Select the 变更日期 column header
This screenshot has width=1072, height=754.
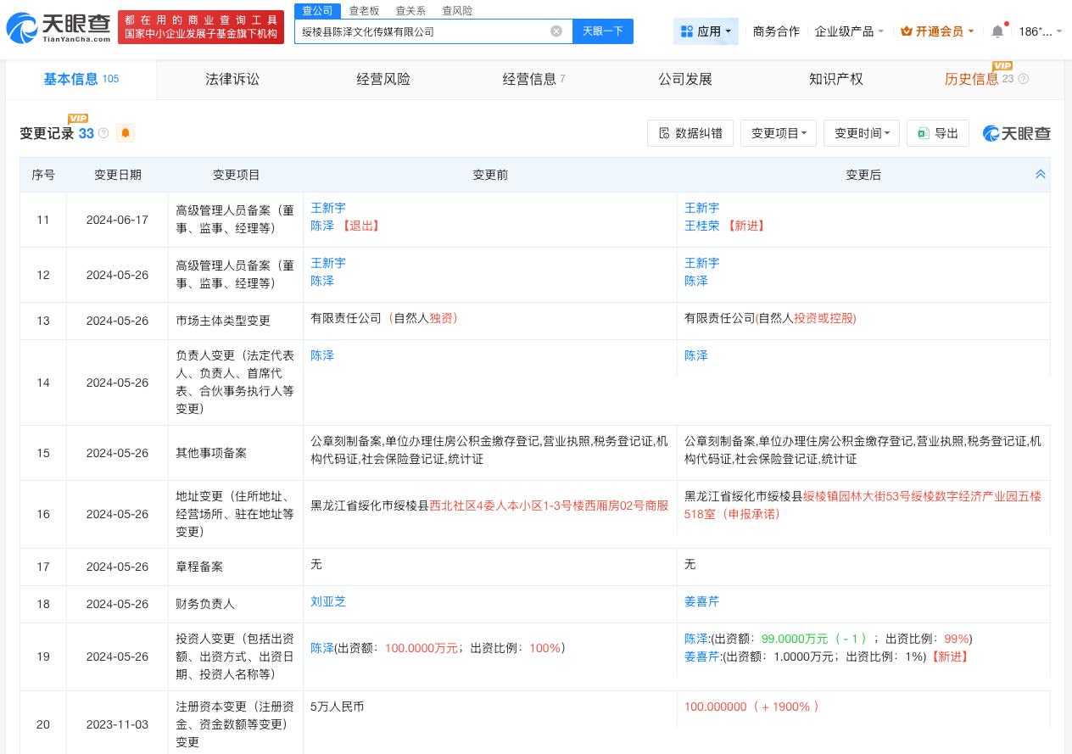(118, 175)
